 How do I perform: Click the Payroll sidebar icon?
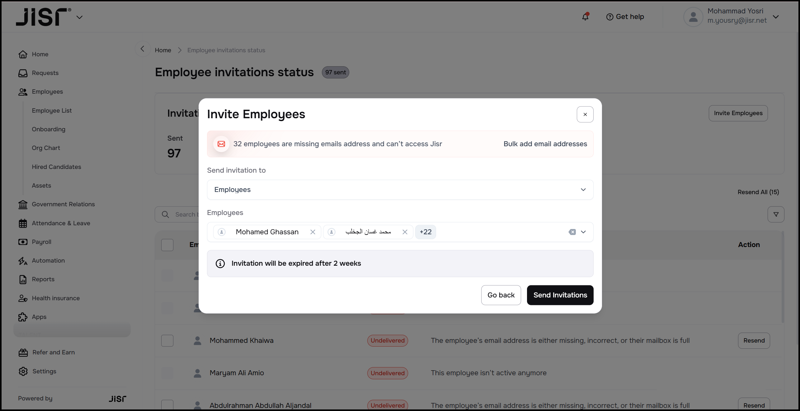(23, 242)
